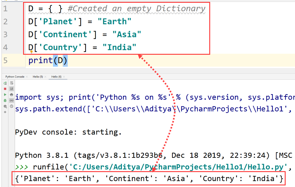Click the >>> console prompt
The width and height of the screenshot is (295, 187).
(x=22, y=167)
